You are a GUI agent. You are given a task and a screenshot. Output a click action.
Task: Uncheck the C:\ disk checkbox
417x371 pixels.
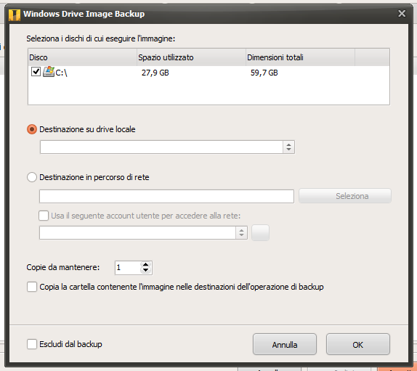tap(36, 71)
